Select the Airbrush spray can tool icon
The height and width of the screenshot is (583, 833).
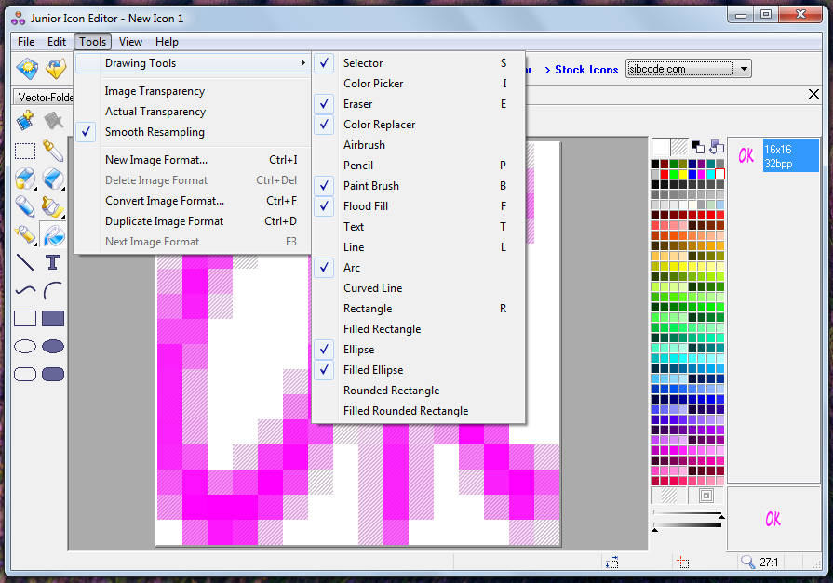[25, 234]
